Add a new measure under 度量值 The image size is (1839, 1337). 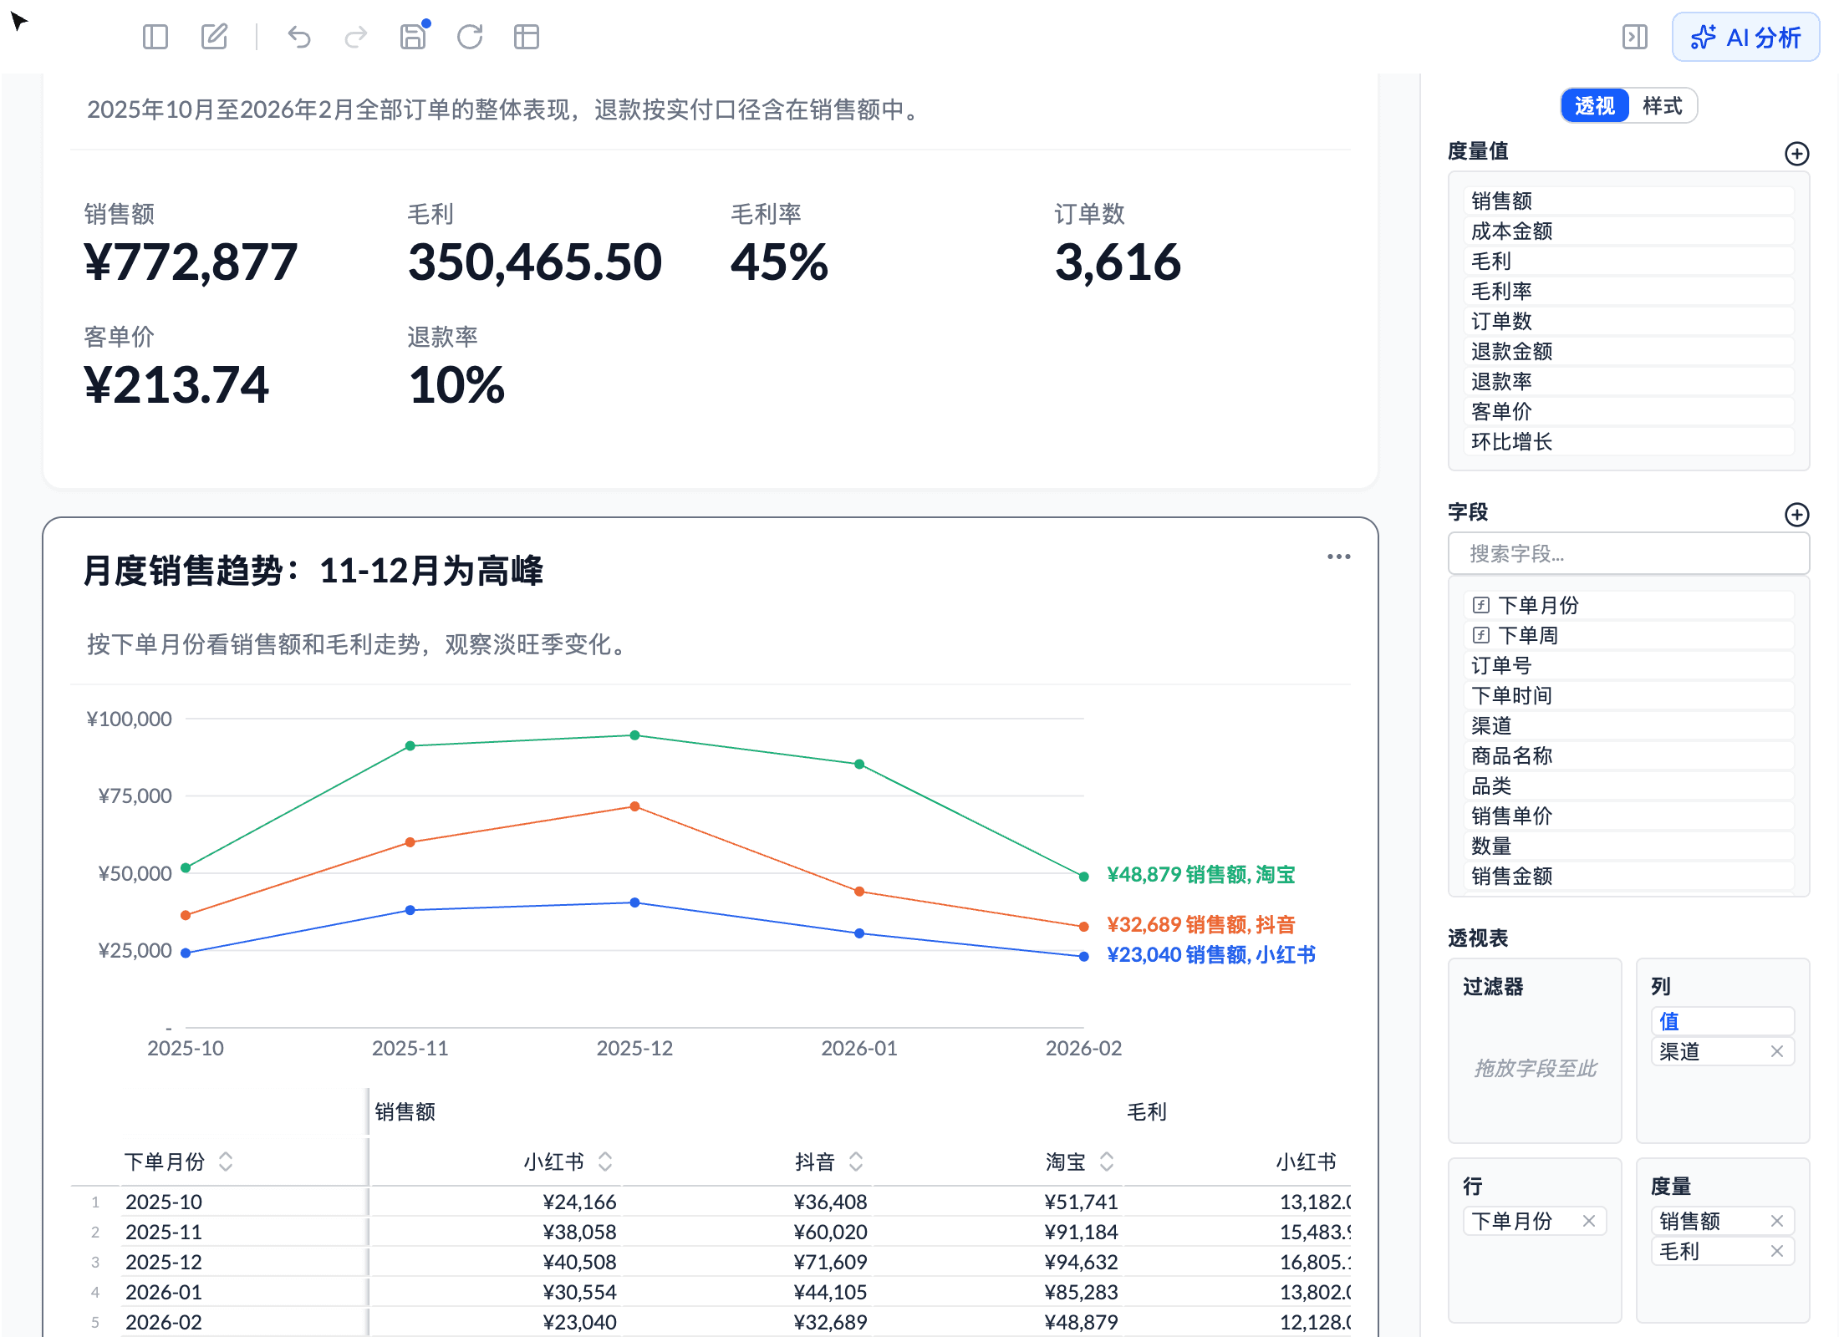pos(1797,153)
